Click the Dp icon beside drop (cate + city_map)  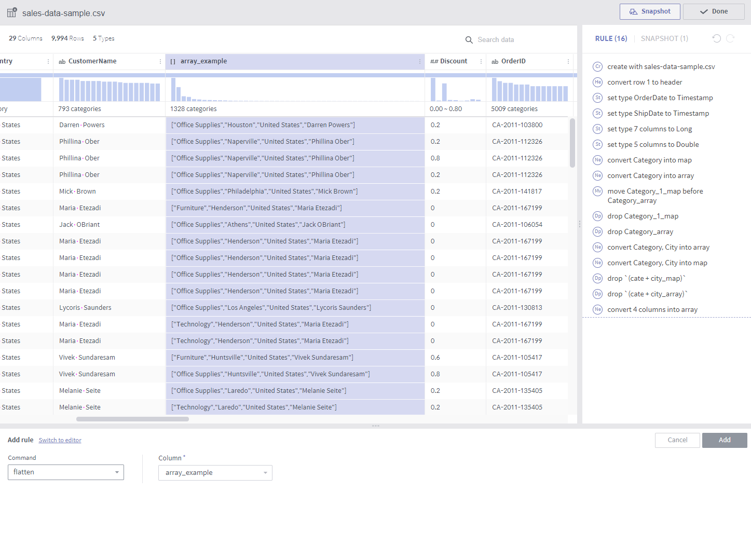pos(598,278)
